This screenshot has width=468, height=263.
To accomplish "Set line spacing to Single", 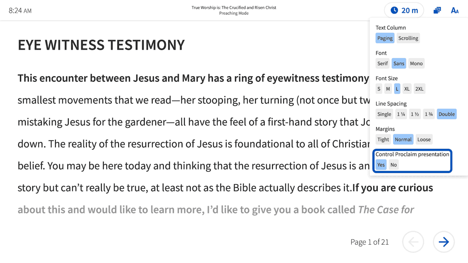I will point(384,114).
